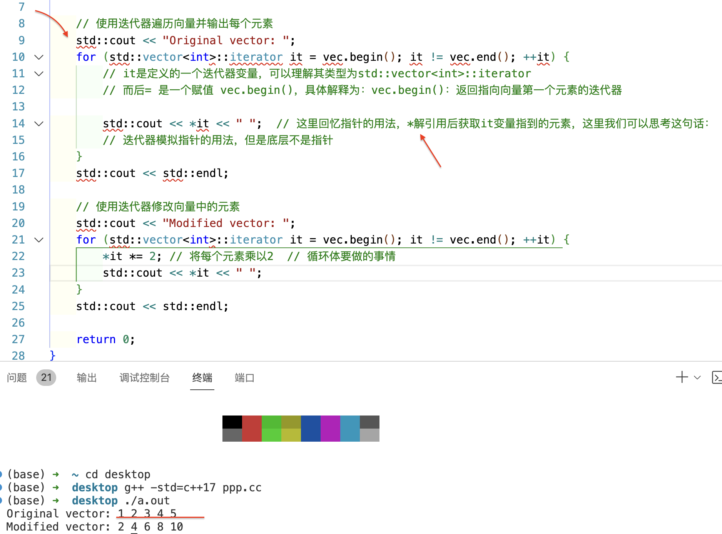The width and height of the screenshot is (722, 534).
Task: Click the "Modified vector: " string on line 20
Action: tap(226, 224)
